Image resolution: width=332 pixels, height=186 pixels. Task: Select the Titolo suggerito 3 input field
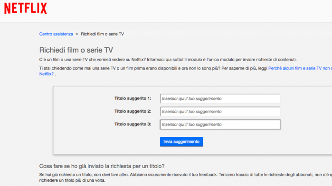220,124
